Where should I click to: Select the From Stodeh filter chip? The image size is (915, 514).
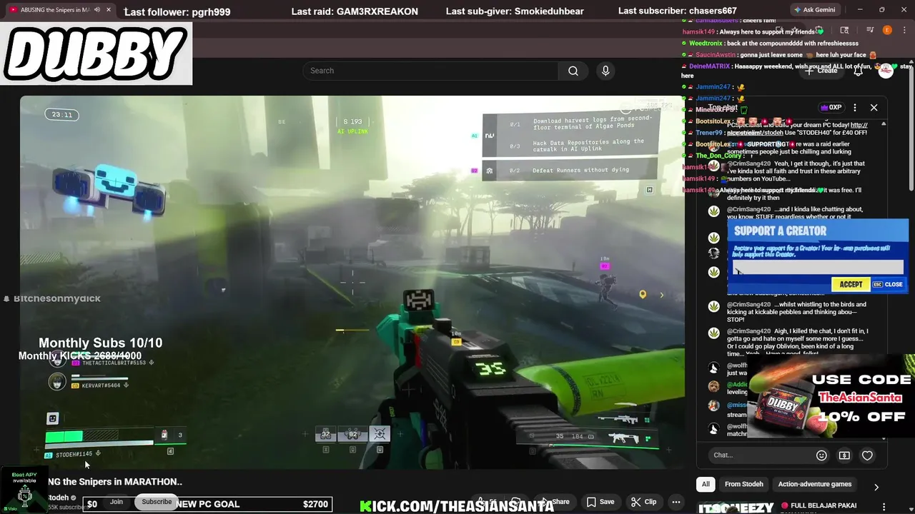click(x=744, y=484)
